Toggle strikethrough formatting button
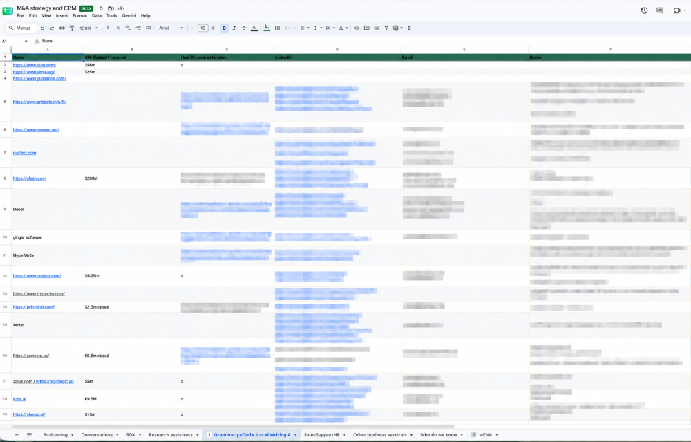Viewport: 691px width, 442px height. point(244,28)
